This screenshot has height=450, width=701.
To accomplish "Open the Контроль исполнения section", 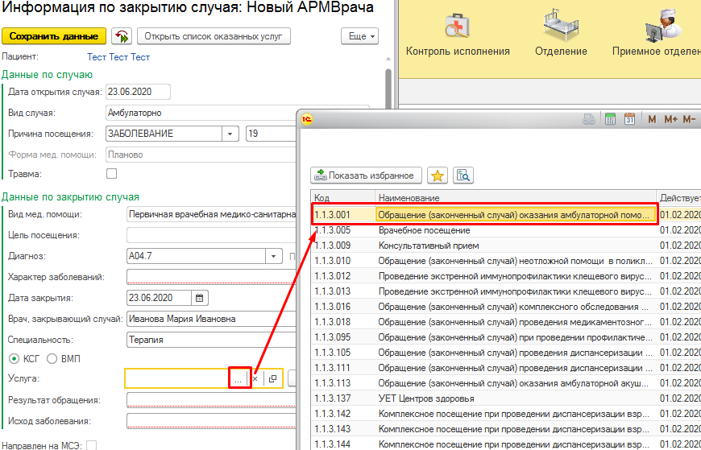I will click(x=458, y=36).
